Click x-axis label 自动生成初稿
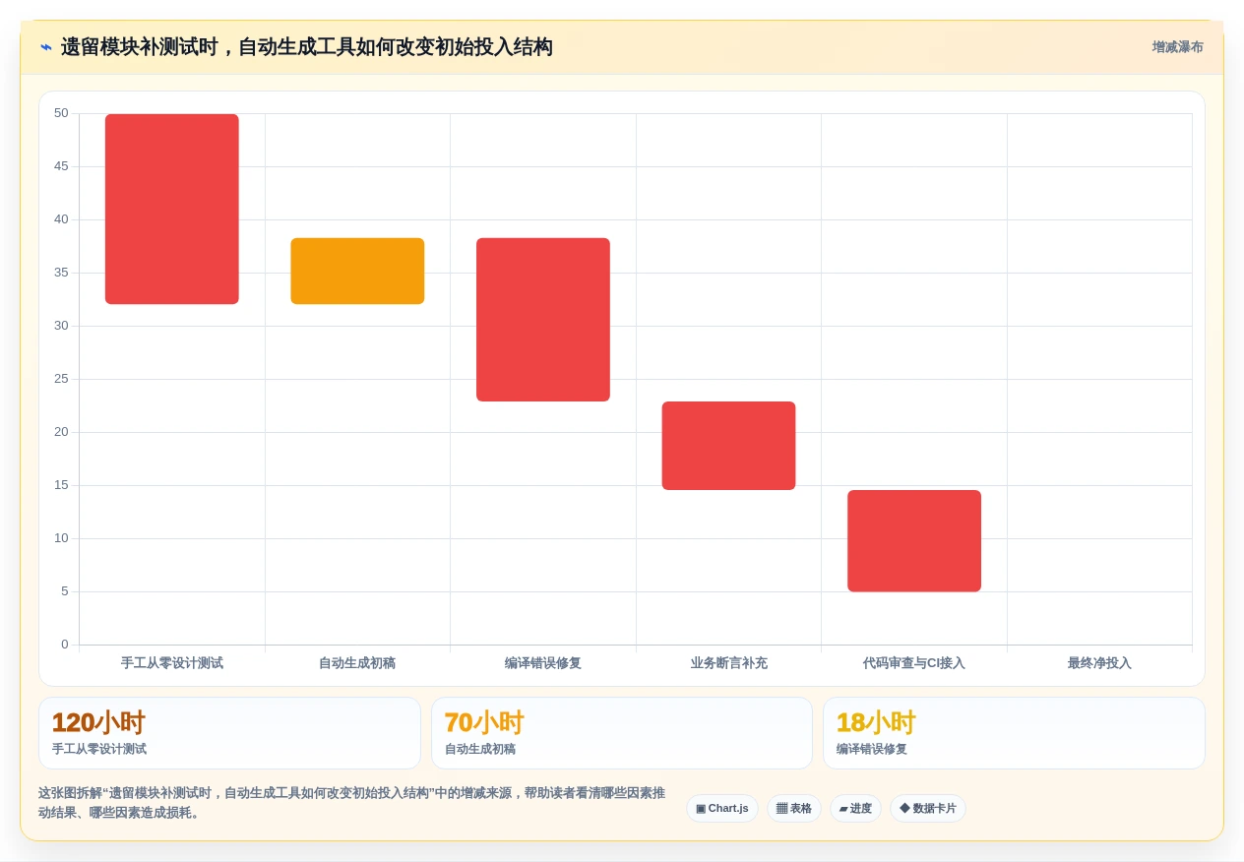The image size is (1244, 862). [357, 663]
